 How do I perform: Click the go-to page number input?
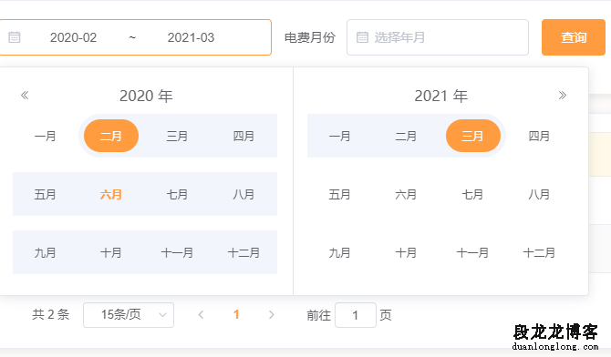pyautogui.click(x=356, y=315)
